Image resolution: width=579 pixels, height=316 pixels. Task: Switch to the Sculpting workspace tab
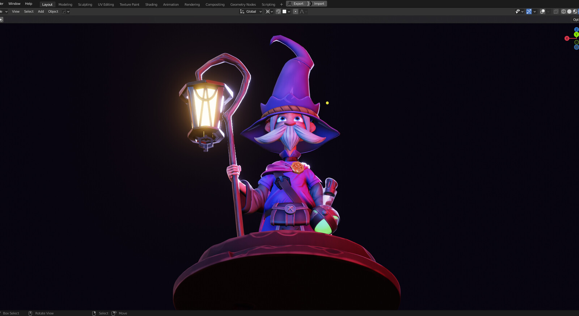click(x=85, y=4)
